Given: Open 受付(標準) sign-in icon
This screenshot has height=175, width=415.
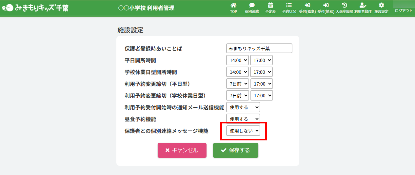Looking at the screenshot, I should [x=307, y=6].
